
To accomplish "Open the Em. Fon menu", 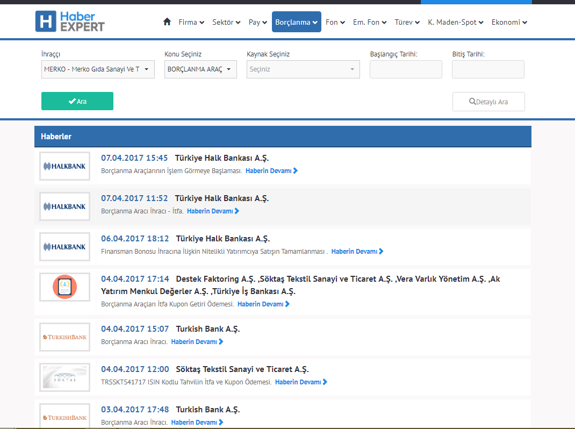I will coord(370,23).
